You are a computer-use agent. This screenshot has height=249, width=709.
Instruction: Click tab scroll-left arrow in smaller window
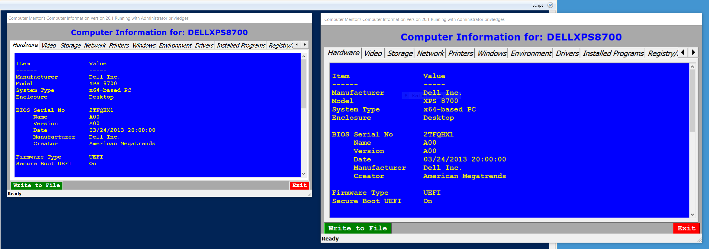[297, 45]
